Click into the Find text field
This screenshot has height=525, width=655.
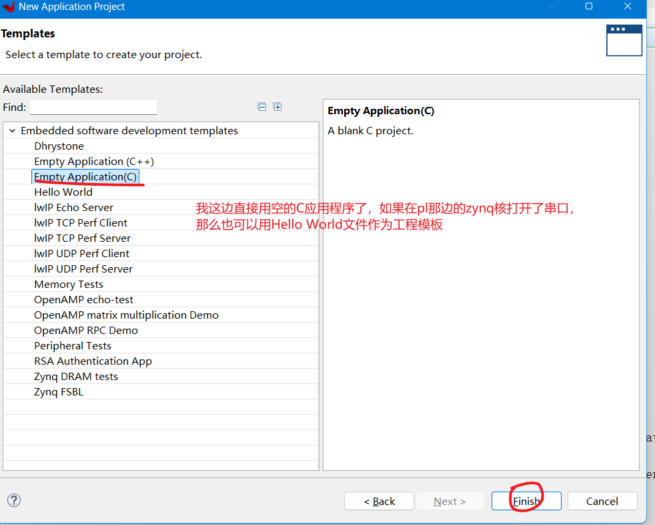(93, 107)
